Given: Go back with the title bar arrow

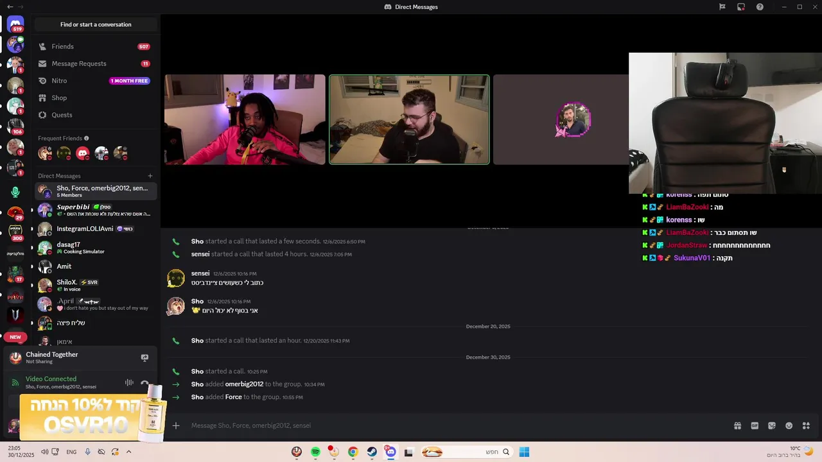Looking at the screenshot, I should (x=10, y=7).
